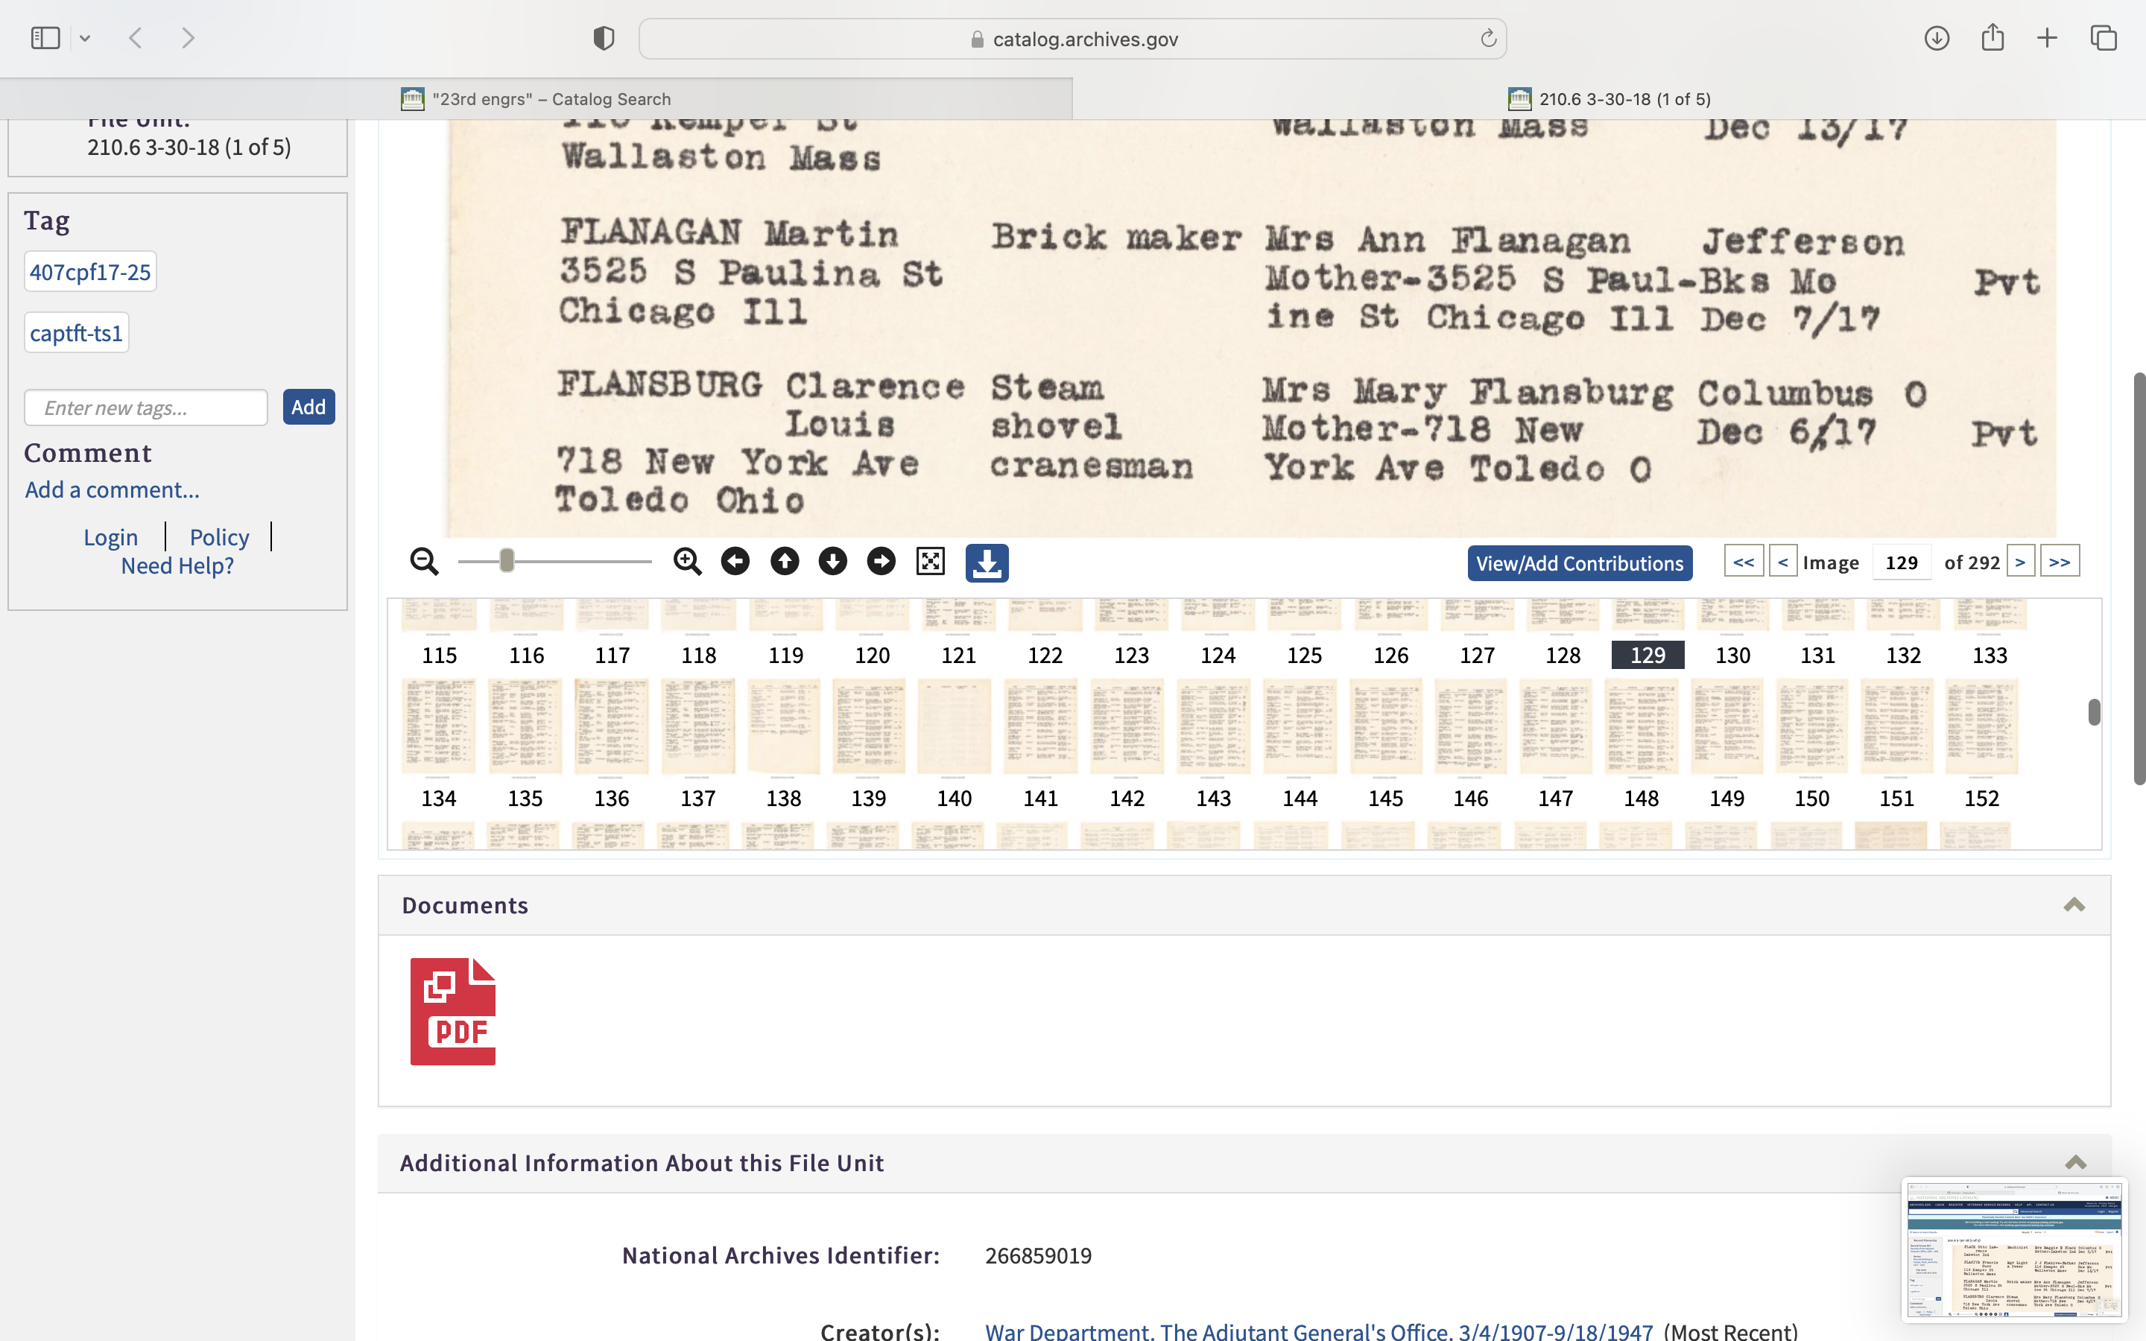Open the red PDF document icon

[452, 1011]
